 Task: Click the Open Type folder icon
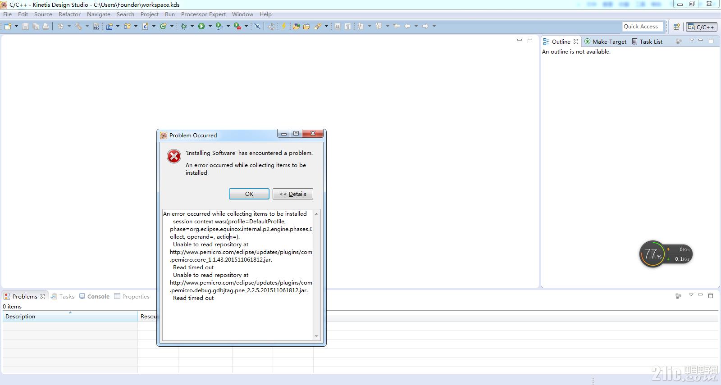(297, 26)
